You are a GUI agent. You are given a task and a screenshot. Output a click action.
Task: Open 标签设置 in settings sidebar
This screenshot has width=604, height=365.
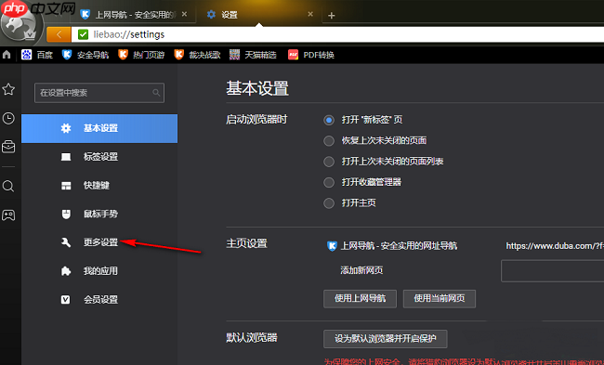point(99,157)
